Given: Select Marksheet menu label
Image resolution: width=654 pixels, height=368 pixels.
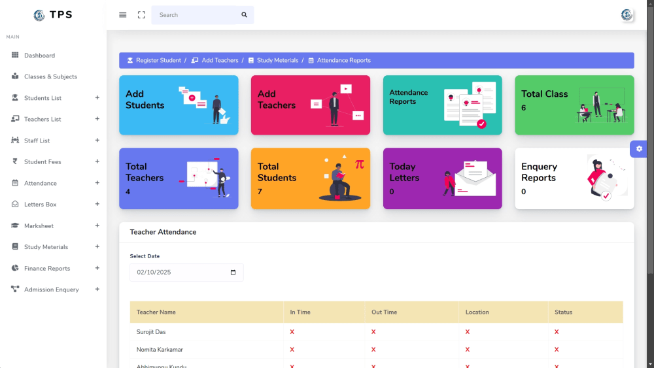Looking at the screenshot, I should tap(39, 226).
